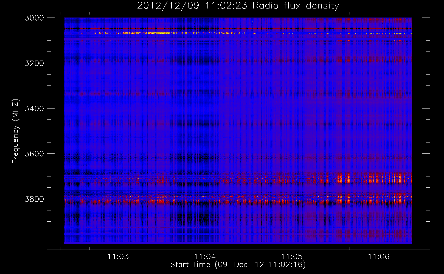This screenshot has width=444, height=274.
Task: Click the 3000 frequency axis label
Action: coord(34,18)
